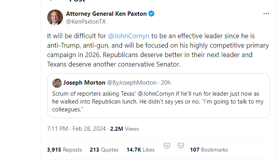Click the second pocket-shaped icon before Bookmarks
The image size is (278, 163).
point(180,145)
